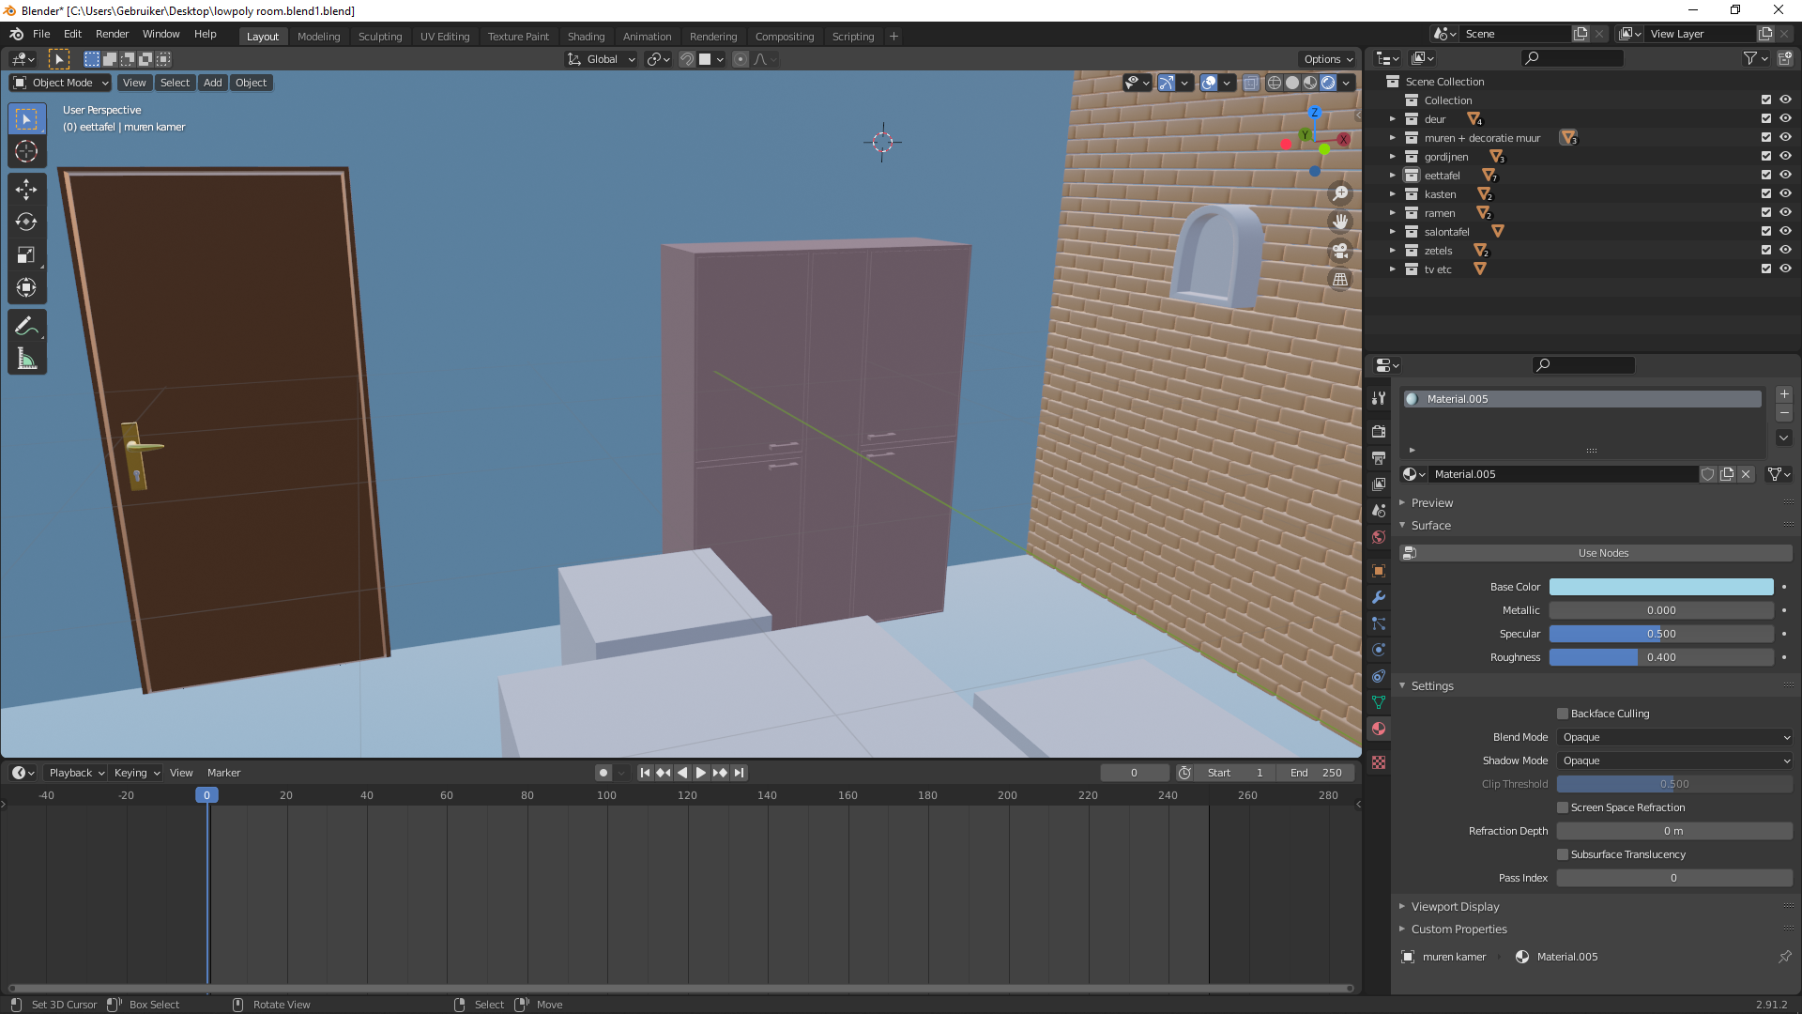Screen dimensions: 1802x1014
Task: Activate the Annotate pencil tool
Action: [26, 326]
